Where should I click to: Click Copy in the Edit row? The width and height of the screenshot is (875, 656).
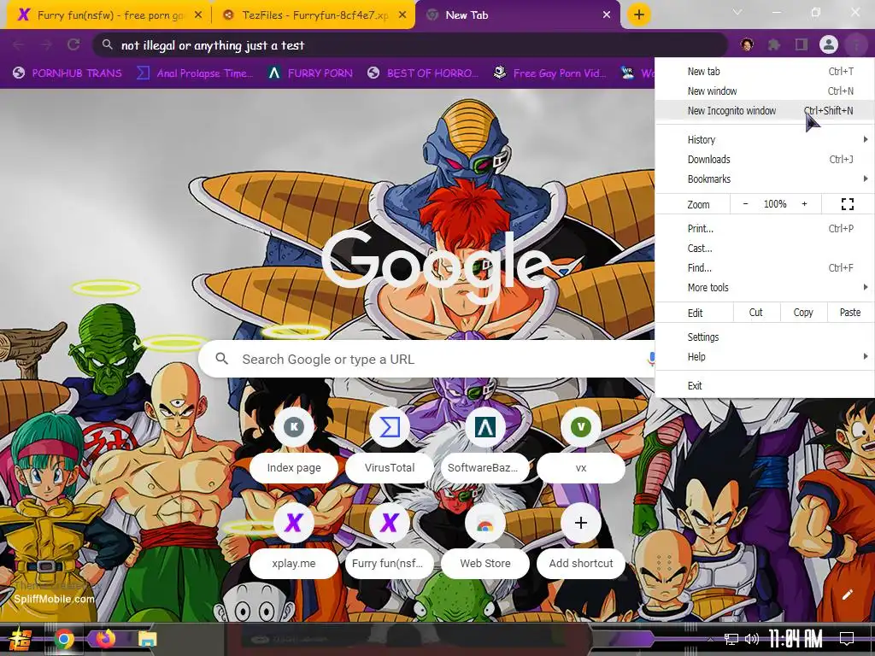click(x=803, y=313)
